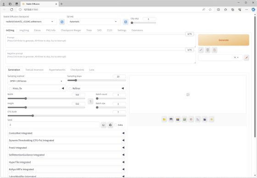Open the PNG Info tab
Viewport: 257px width, 178px height.
[x=51, y=30]
